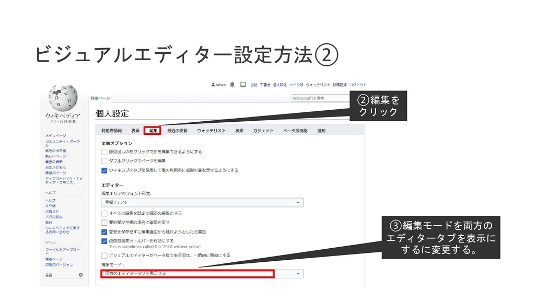Screen dimensions: 535x301
Task: Uncheck ウィキラブのタブ checkbox
Action: [104, 170]
